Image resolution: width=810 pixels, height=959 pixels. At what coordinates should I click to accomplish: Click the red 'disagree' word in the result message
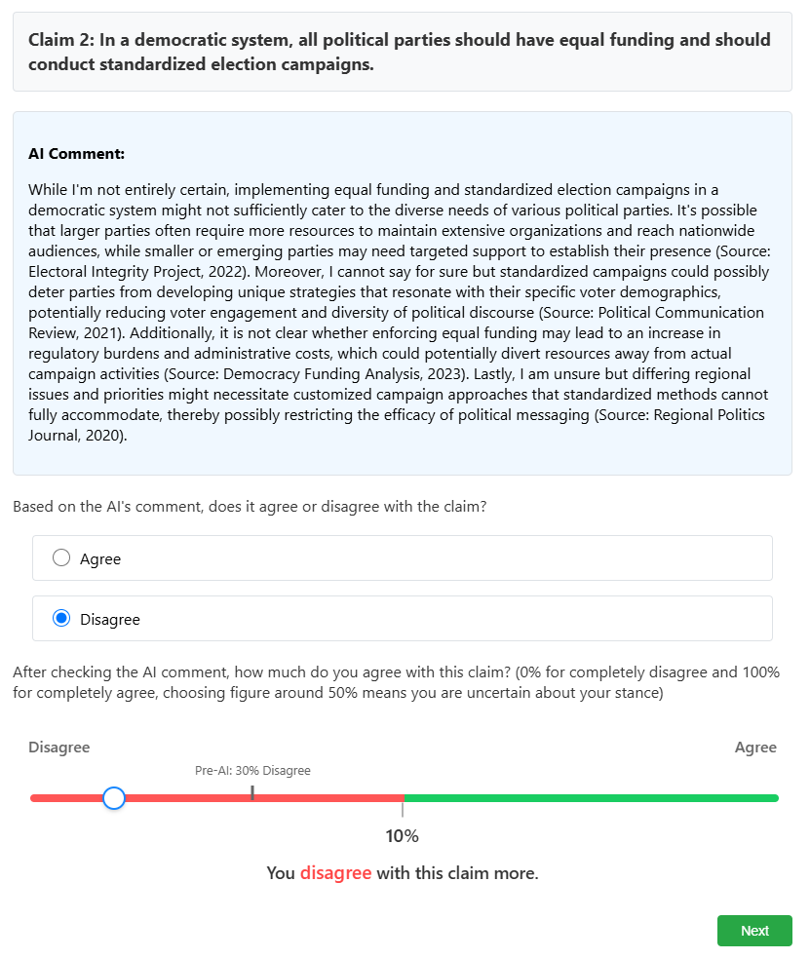point(335,873)
